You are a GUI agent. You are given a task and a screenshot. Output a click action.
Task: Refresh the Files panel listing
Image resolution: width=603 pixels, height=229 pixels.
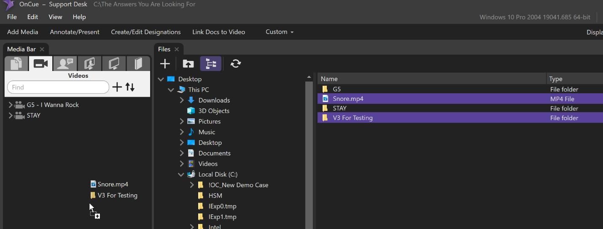tap(236, 64)
